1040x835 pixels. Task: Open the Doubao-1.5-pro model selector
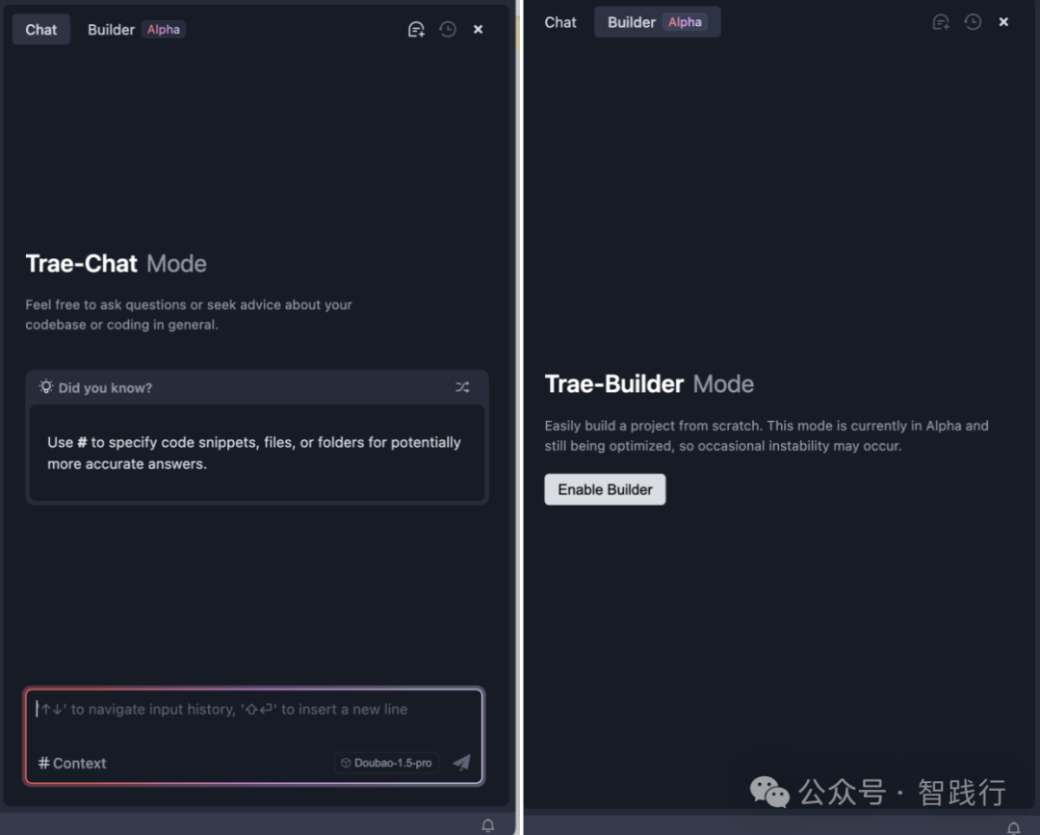pyautogui.click(x=386, y=763)
